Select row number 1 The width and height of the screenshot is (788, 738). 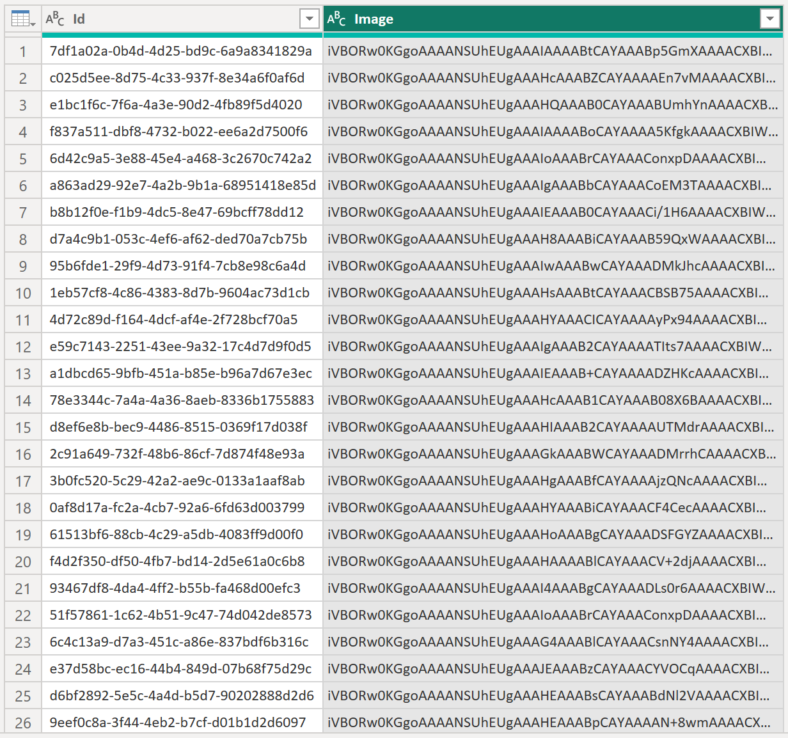point(23,51)
